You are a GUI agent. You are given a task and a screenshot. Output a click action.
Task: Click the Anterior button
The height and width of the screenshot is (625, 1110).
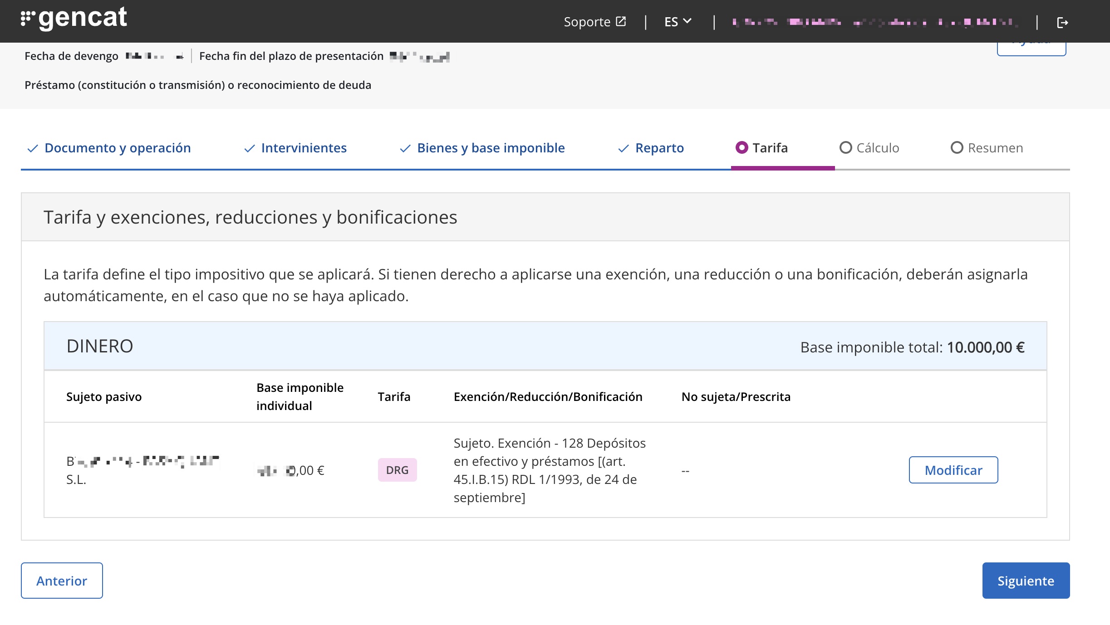point(62,581)
